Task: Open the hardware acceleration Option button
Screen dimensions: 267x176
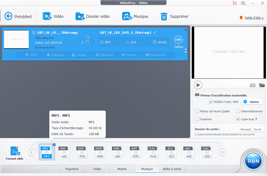Action: 251,102
